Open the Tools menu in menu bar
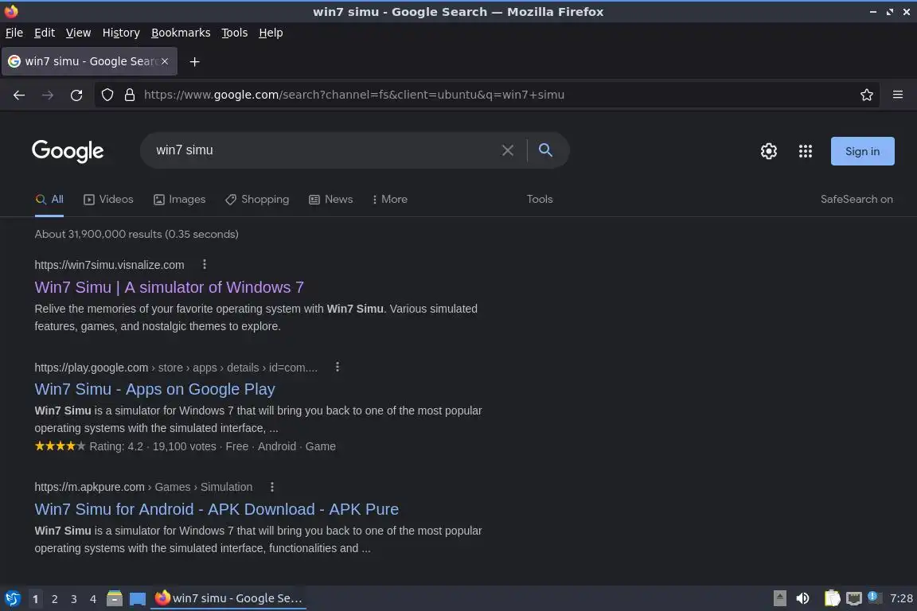Viewport: 917px width, 611px height. (x=235, y=33)
